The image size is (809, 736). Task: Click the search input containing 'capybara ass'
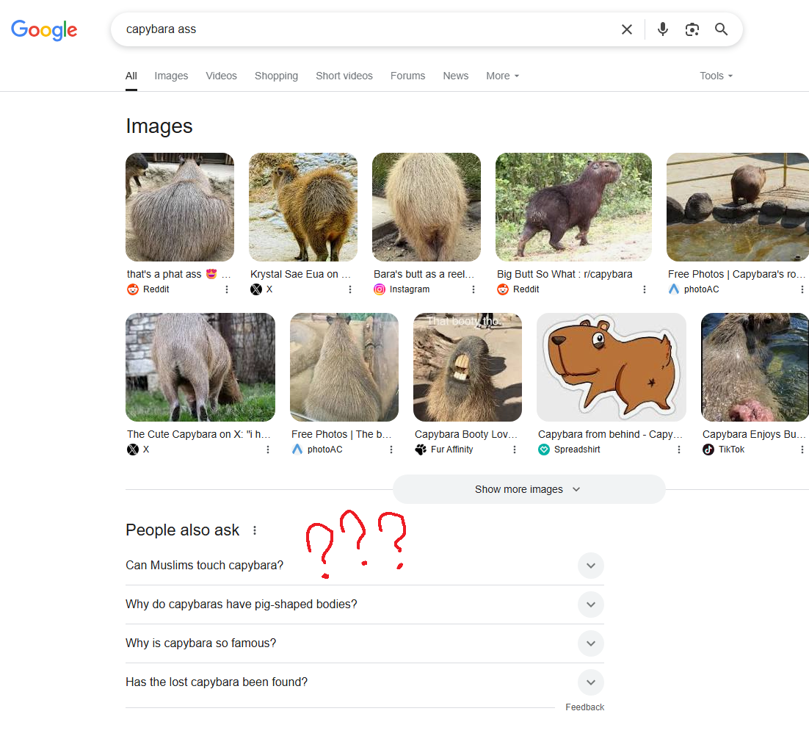tap(366, 29)
